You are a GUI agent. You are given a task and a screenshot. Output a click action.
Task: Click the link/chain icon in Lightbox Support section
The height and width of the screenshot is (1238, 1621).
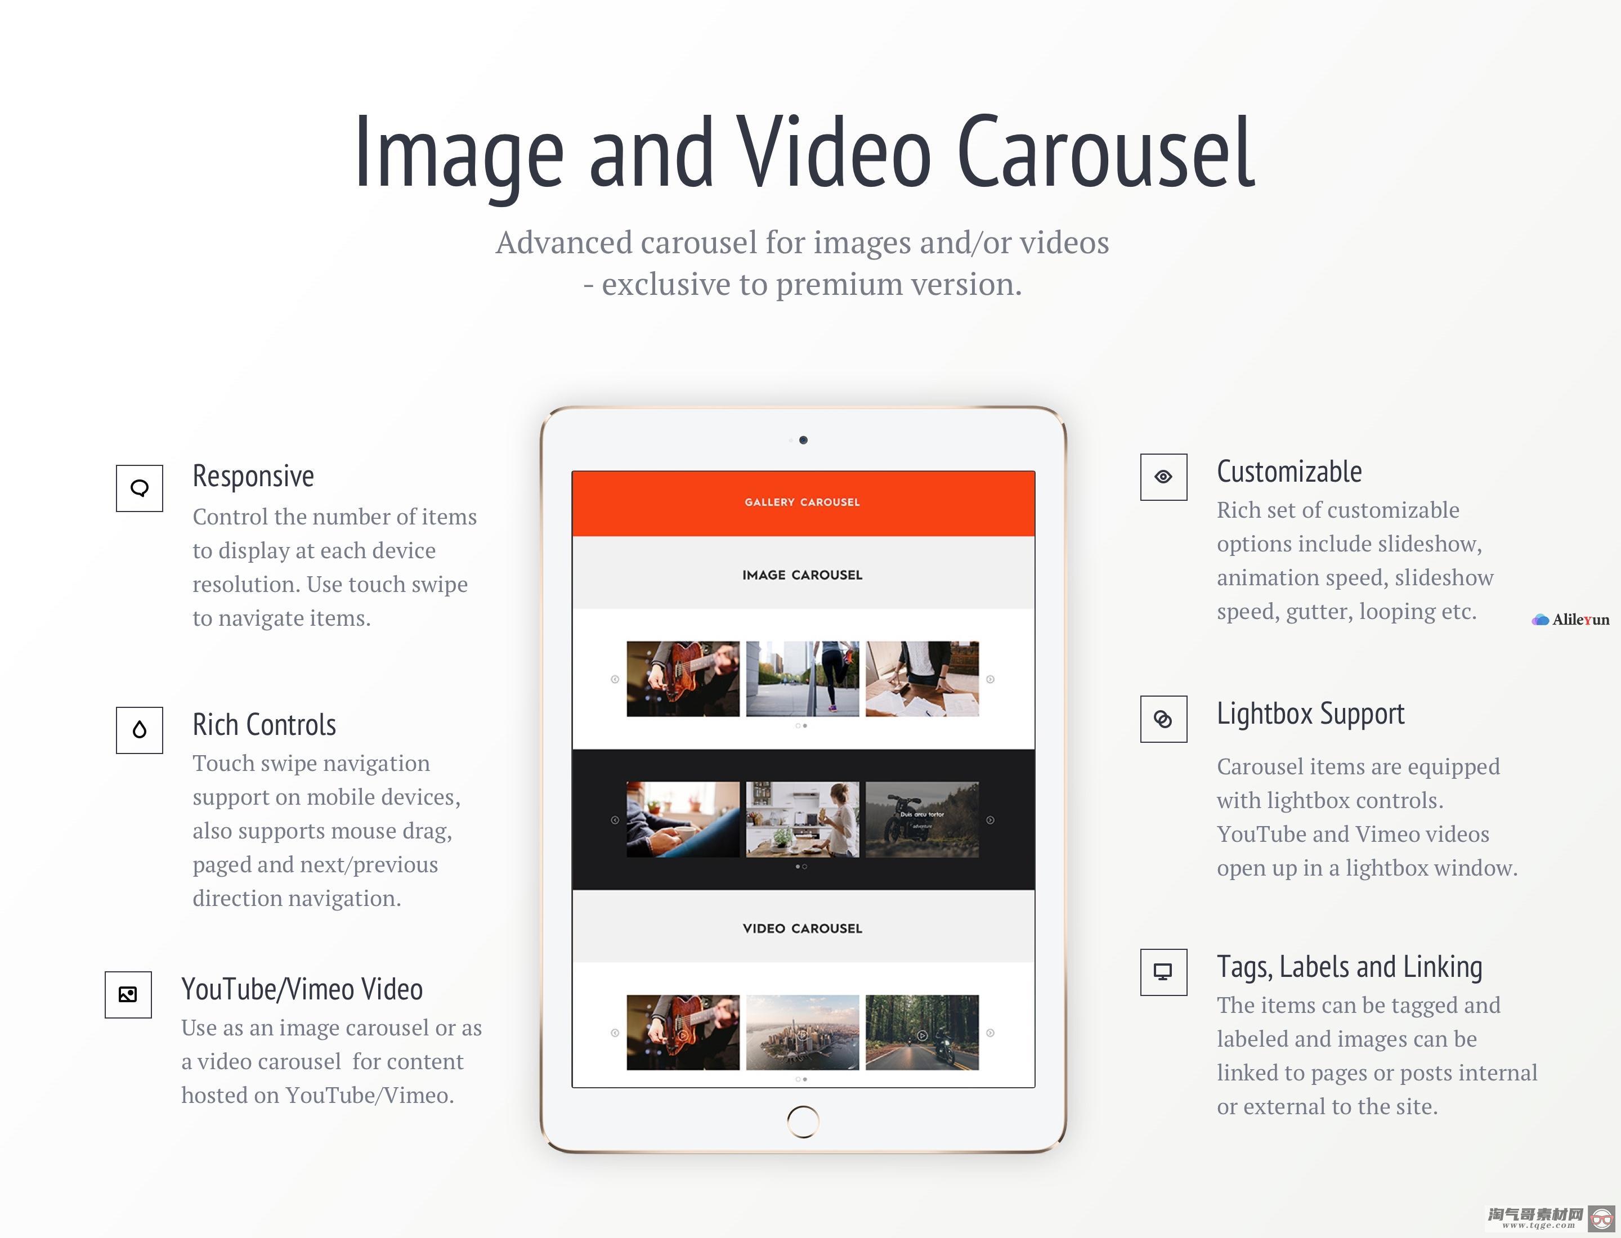[1163, 719]
